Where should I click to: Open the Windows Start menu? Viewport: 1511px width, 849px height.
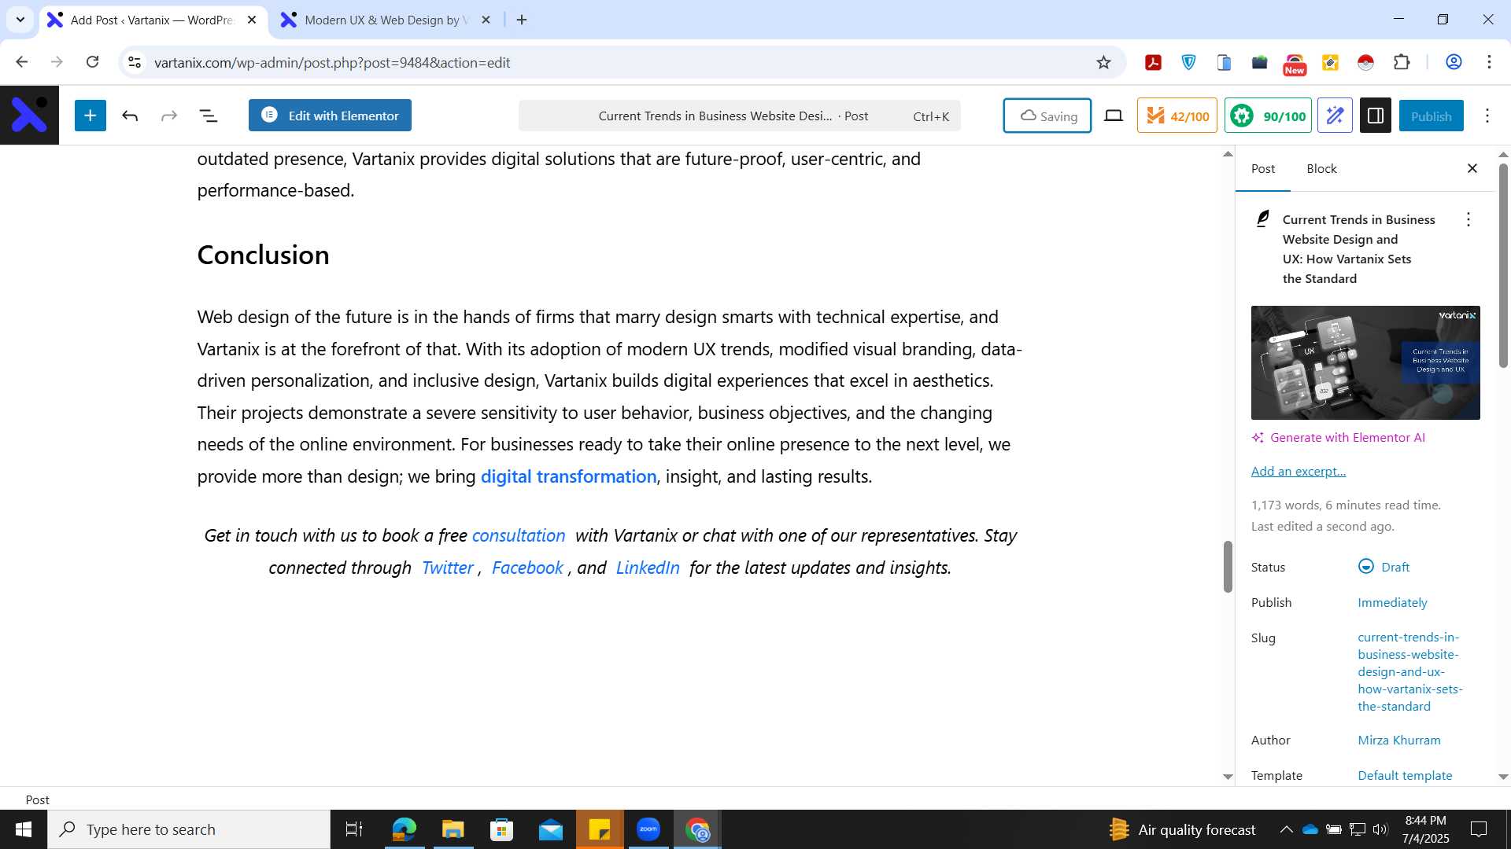coord(23,829)
